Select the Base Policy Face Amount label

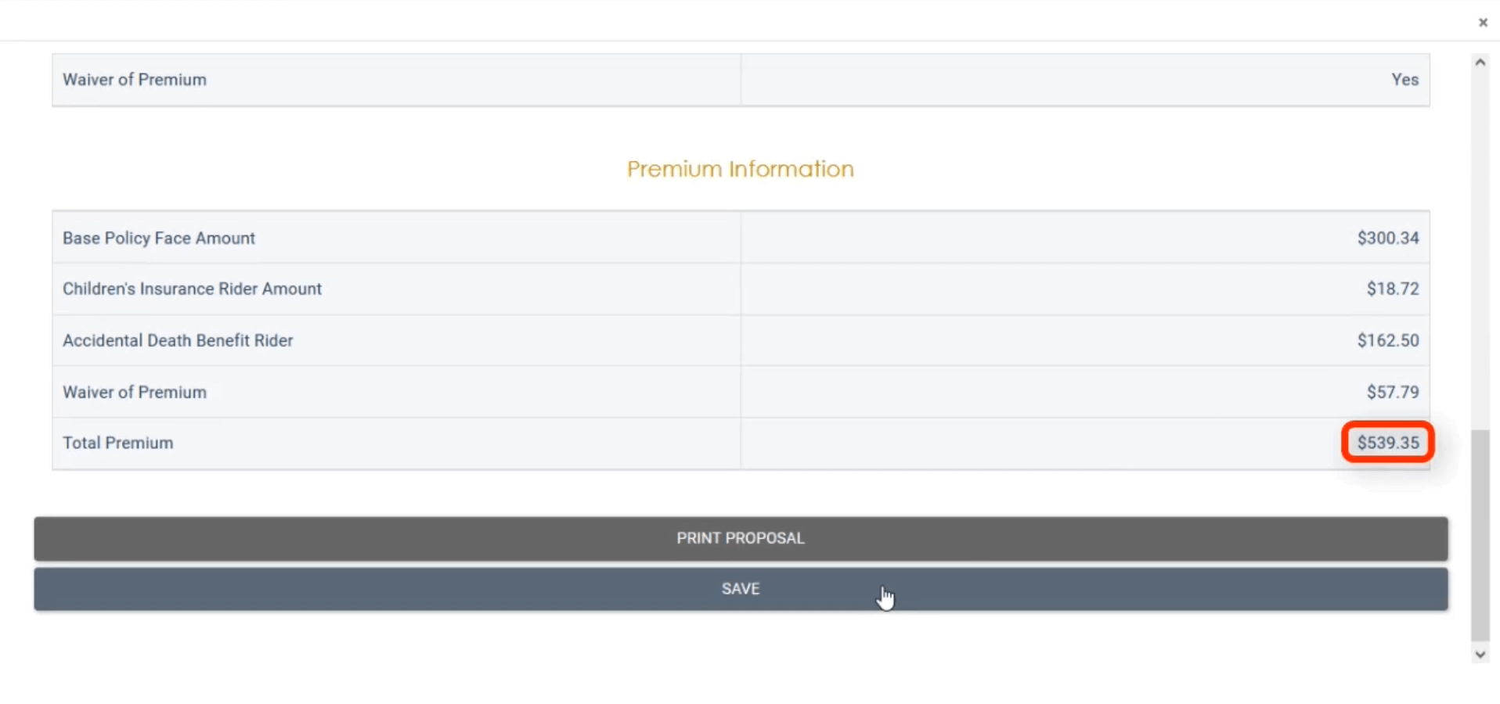[159, 238]
